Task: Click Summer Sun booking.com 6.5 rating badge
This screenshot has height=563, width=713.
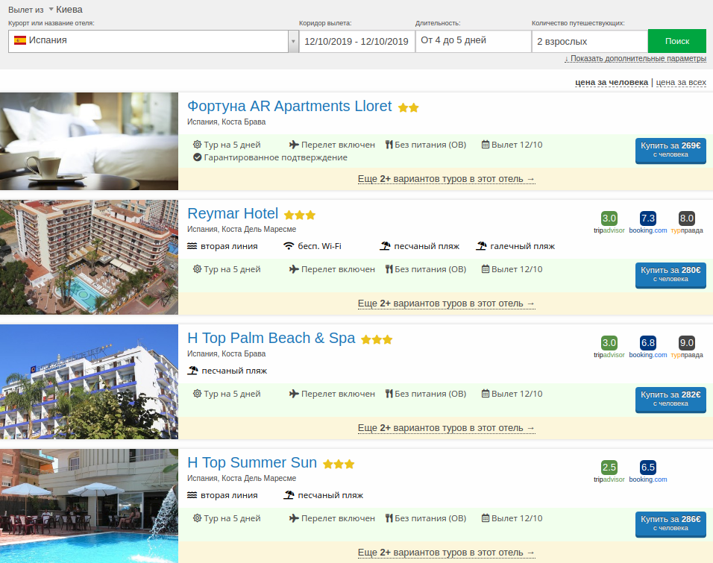Action: [648, 468]
